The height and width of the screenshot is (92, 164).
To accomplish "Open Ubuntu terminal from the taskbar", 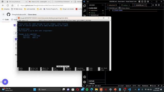I will click(x=101, y=89).
